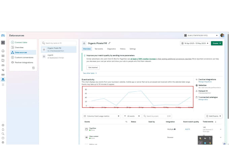Click the PageView event icon

[87, 129]
